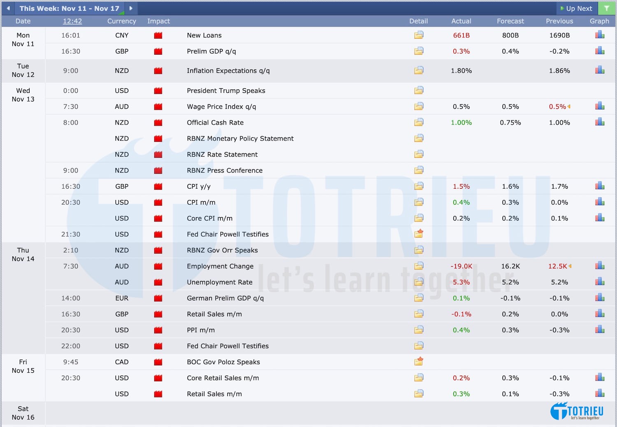The width and height of the screenshot is (617, 427).
Task: Click revised marker next to Employment Change previous
Action: [x=570, y=266]
